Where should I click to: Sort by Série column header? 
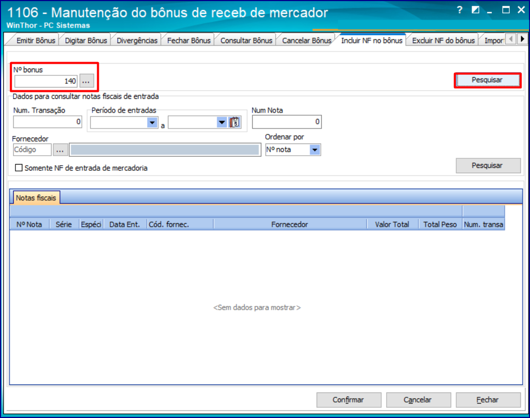coord(64,225)
